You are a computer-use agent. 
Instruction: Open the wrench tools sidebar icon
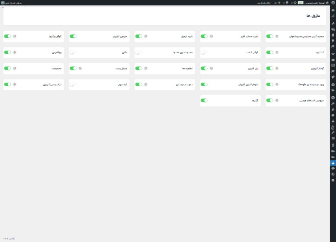pos(333,133)
